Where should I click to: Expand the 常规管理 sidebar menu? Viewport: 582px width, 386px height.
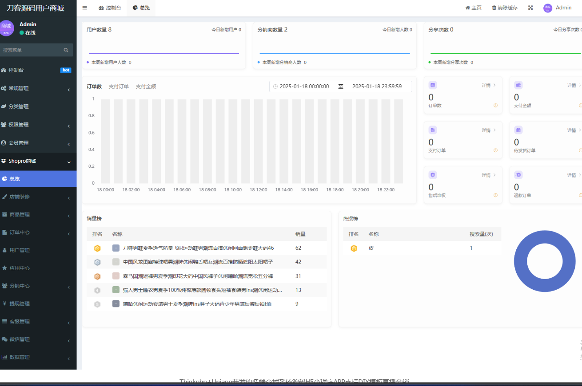pyautogui.click(x=38, y=88)
